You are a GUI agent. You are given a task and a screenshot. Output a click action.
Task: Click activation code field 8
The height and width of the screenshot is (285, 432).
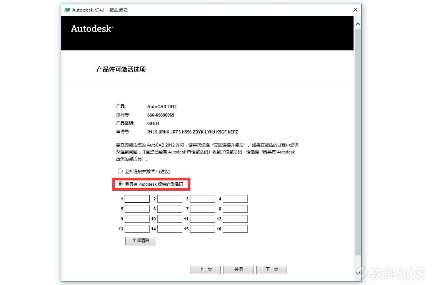[x=235, y=209]
